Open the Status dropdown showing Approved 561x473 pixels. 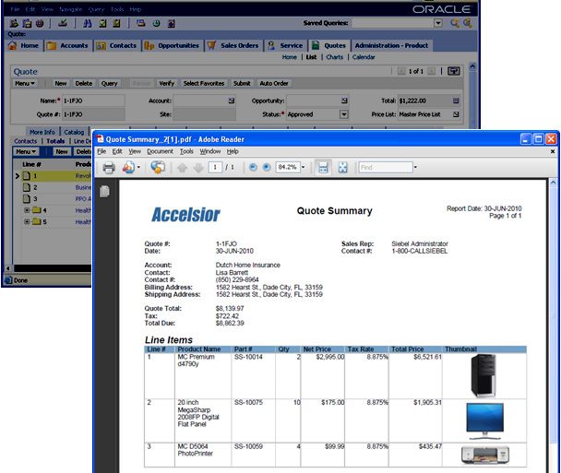click(x=343, y=114)
